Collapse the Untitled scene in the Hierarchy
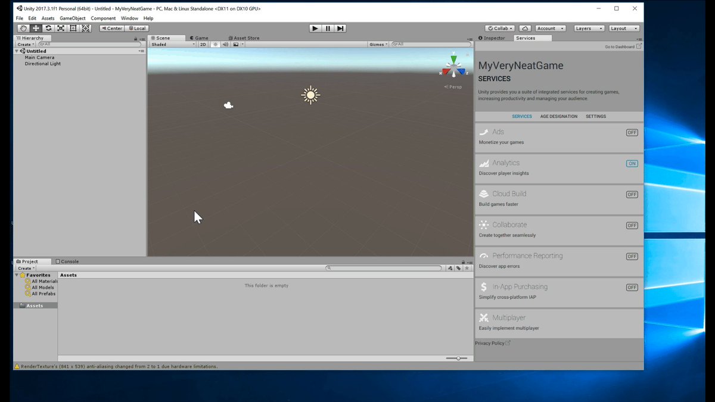Viewport: 715px width, 402px height. click(17, 51)
